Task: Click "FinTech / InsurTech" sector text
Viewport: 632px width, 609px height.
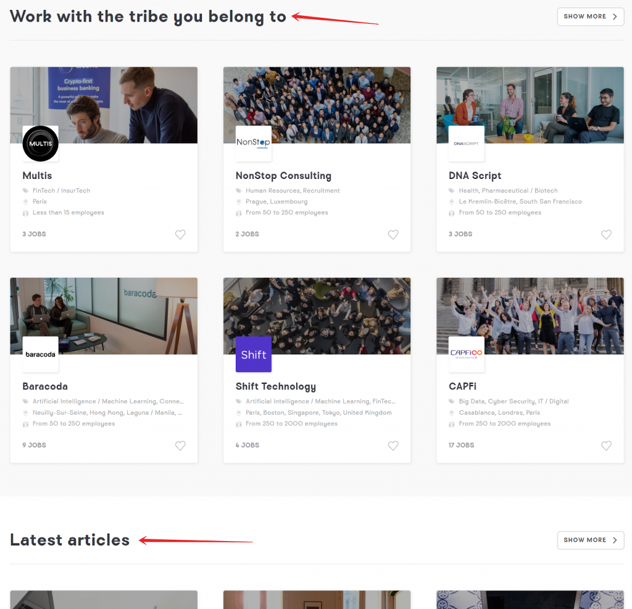Action: pos(61,191)
